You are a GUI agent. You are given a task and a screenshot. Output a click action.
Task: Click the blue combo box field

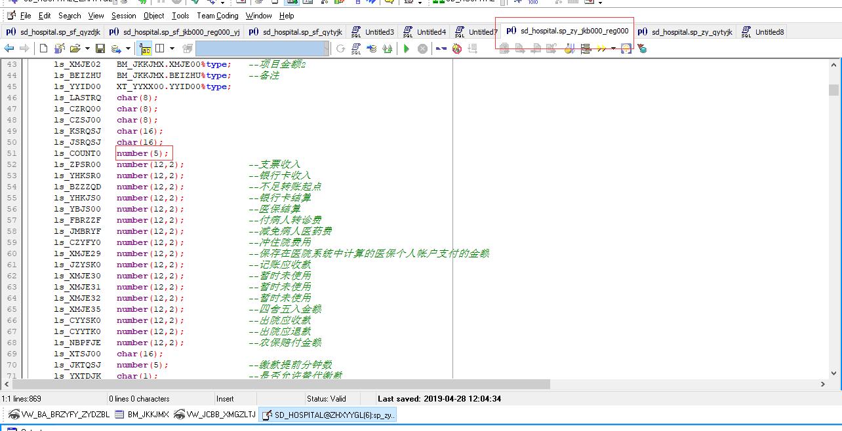(262, 48)
